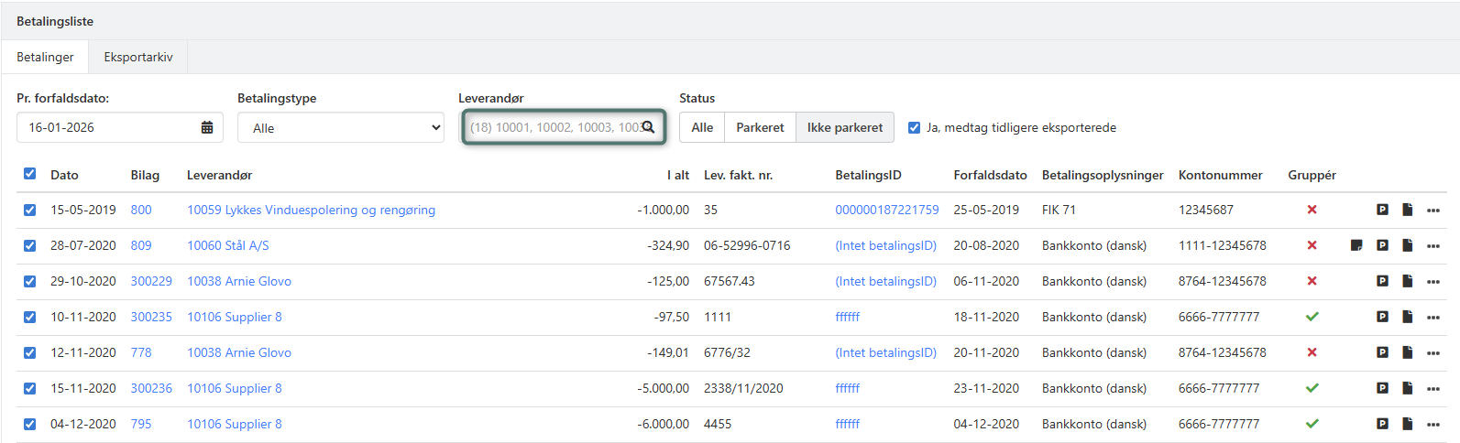Open the Betalingstype dropdown
Image resolution: width=1460 pixels, height=443 pixels.
coord(340,128)
